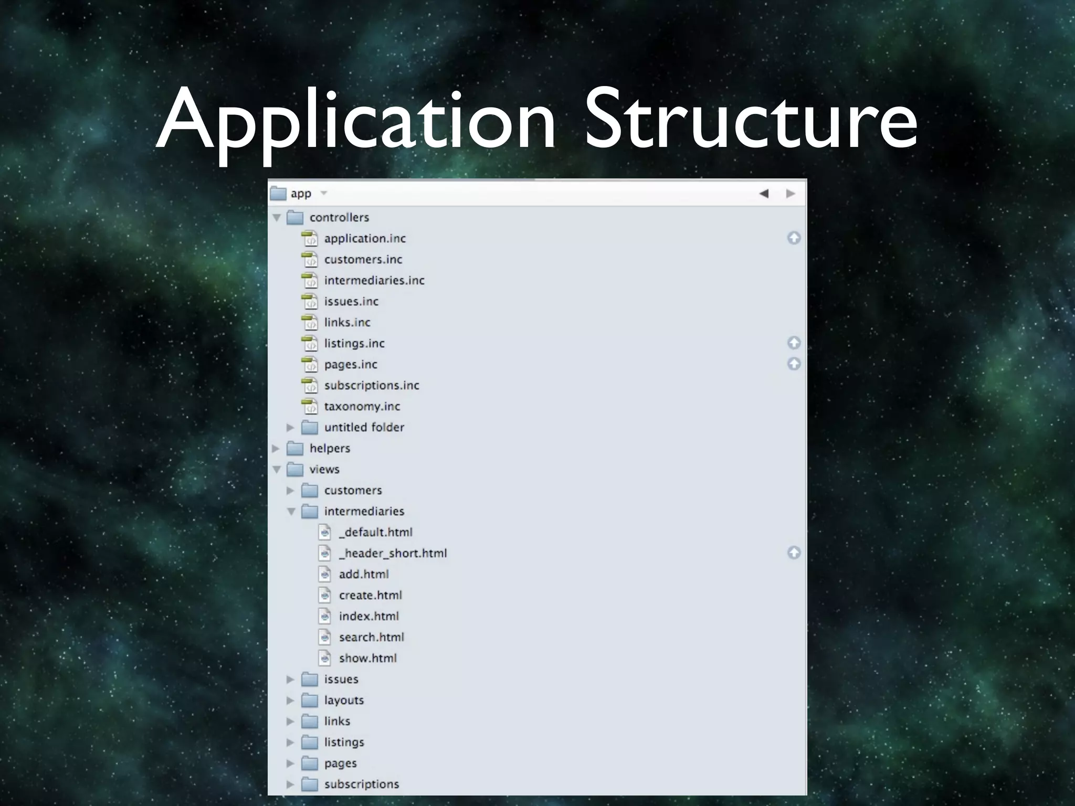Viewport: 1075px width, 806px height.
Task: Select the subscriptions.inc file icon
Action: click(x=310, y=385)
